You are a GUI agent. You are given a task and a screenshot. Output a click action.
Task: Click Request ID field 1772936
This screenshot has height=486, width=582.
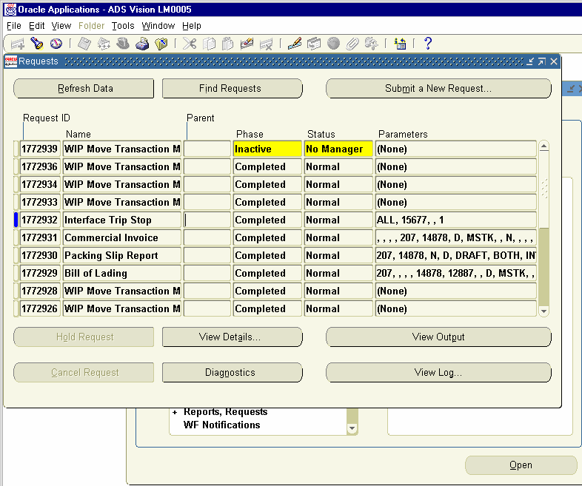[x=40, y=167]
